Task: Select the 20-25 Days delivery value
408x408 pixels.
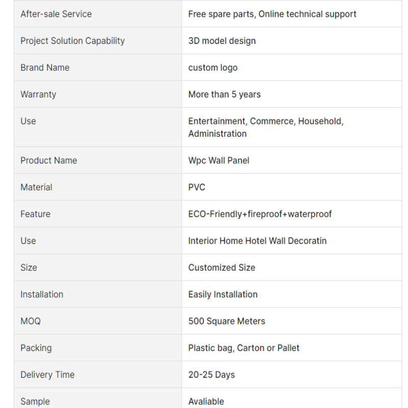Action: (212, 375)
